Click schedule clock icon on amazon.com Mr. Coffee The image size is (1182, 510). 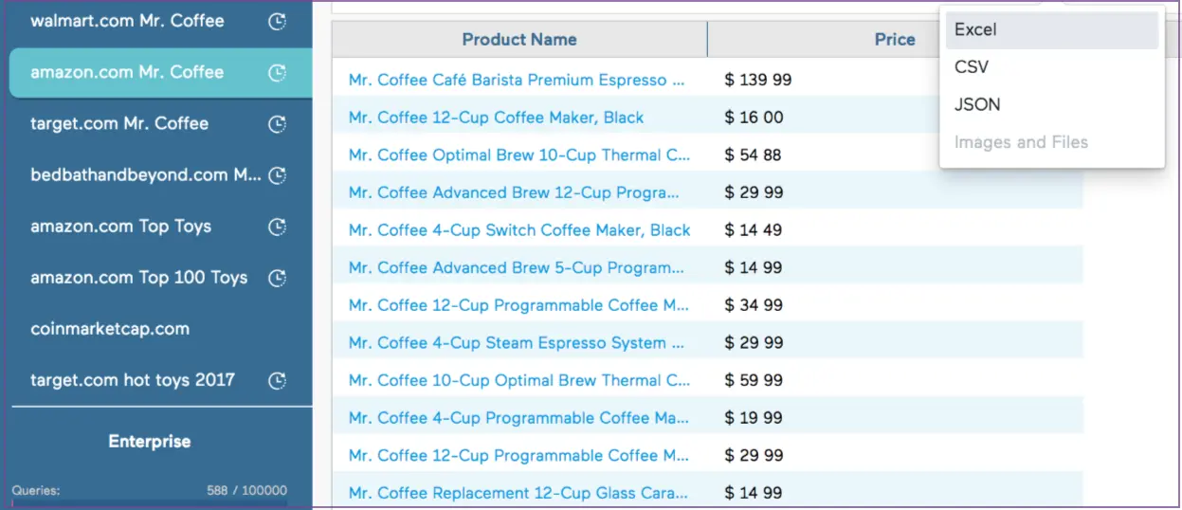coord(277,72)
